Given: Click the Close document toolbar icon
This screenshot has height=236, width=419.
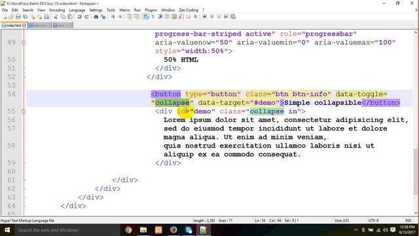Looking at the screenshot, I should [33, 16].
